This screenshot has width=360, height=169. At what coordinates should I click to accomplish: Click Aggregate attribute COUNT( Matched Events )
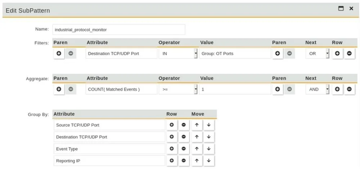coord(121,89)
